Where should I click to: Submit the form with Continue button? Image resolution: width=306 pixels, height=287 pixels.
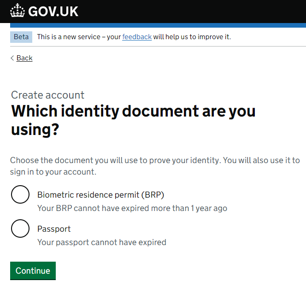(x=33, y=270)
